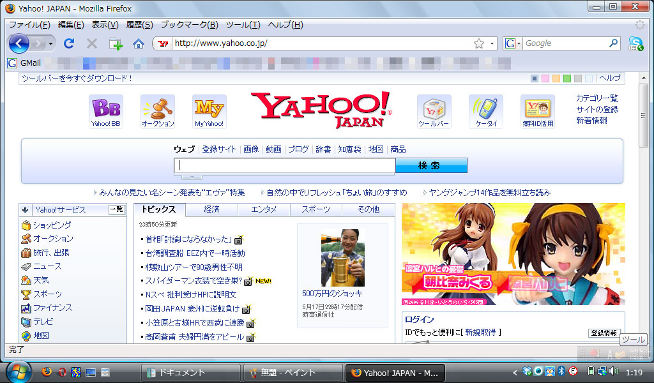The width and height of the screenshot is (654, 383).
Task: Expand the URL bar history dropdown arrow
Action: click(x=492, y=43)
